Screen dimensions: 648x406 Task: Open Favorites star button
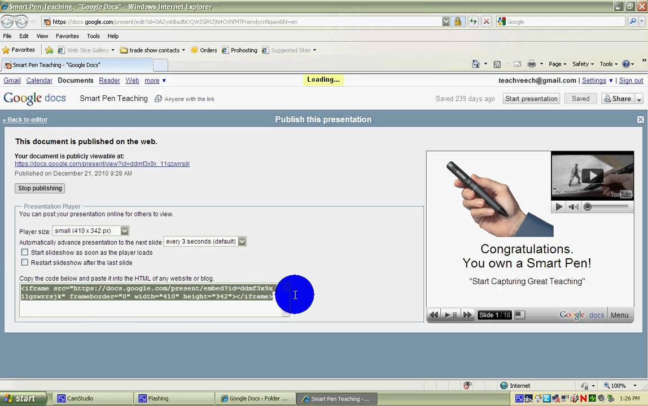(19, 50)
